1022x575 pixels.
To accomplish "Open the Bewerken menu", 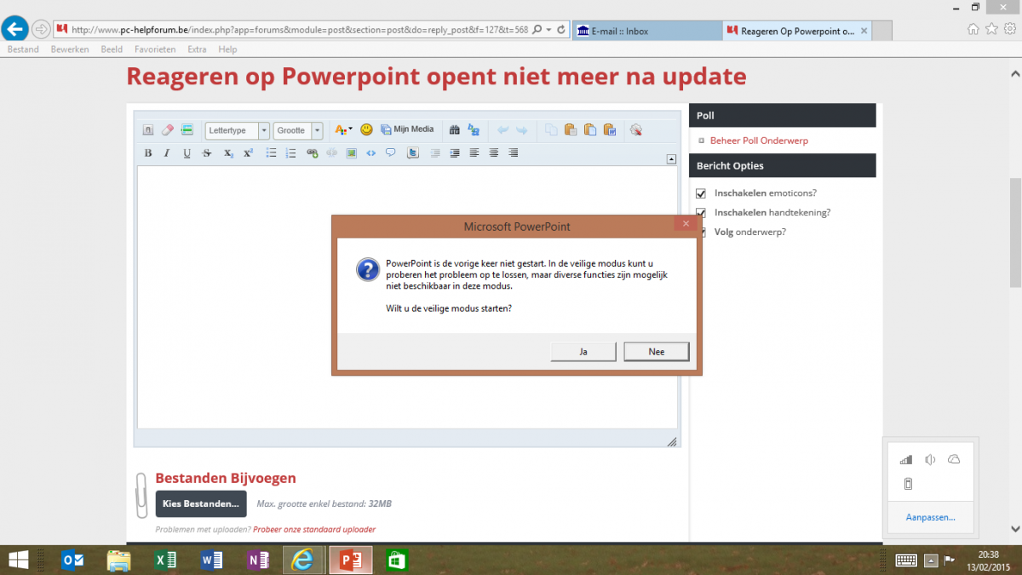I will pos(70,49).
